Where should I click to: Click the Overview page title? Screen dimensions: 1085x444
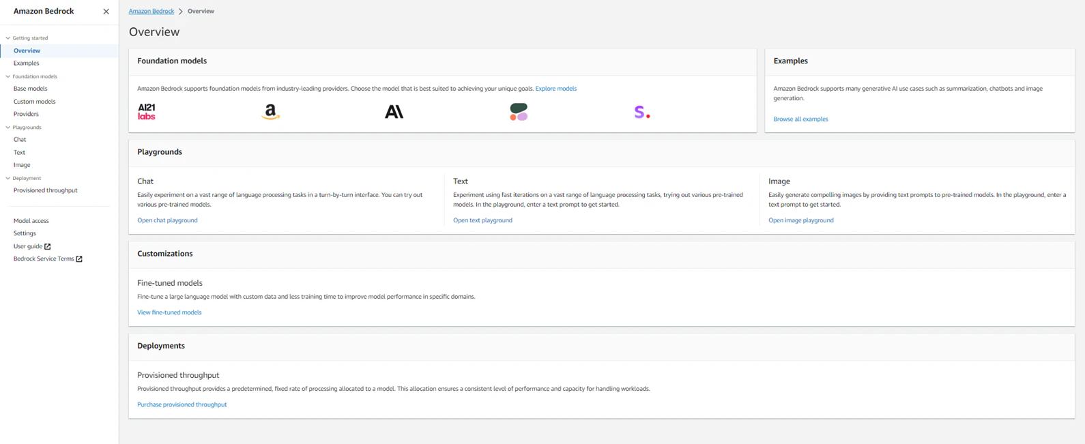point(154,32)
